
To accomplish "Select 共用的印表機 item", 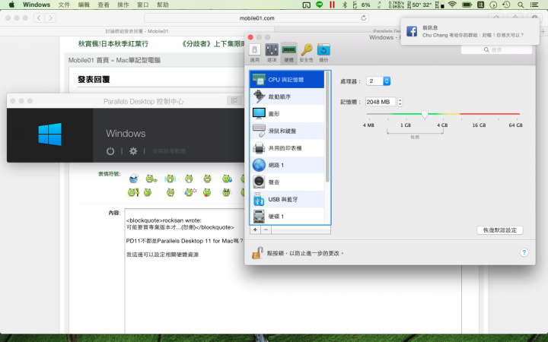I will click(x=287, y=148).
